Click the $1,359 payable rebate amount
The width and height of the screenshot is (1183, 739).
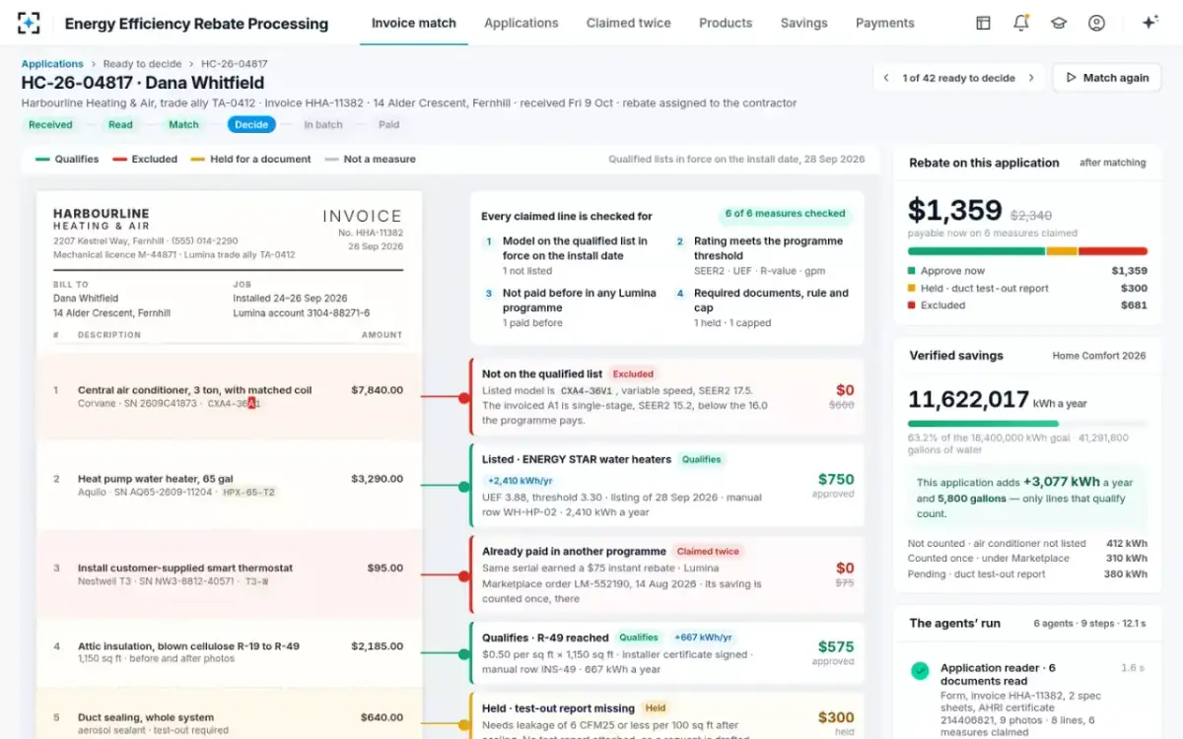pyautogui.click(x=954, y=210)
